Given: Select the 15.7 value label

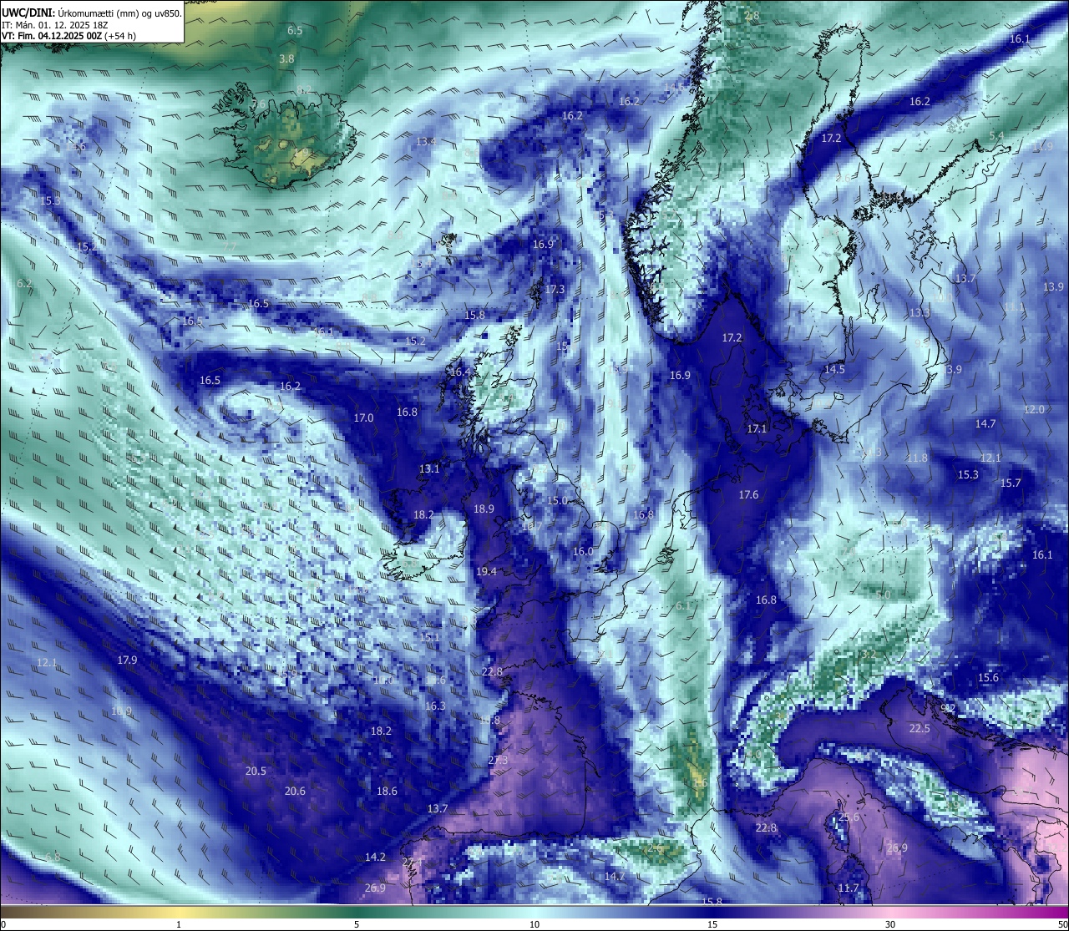Looking at the screenshot, I should [1011, 483].
